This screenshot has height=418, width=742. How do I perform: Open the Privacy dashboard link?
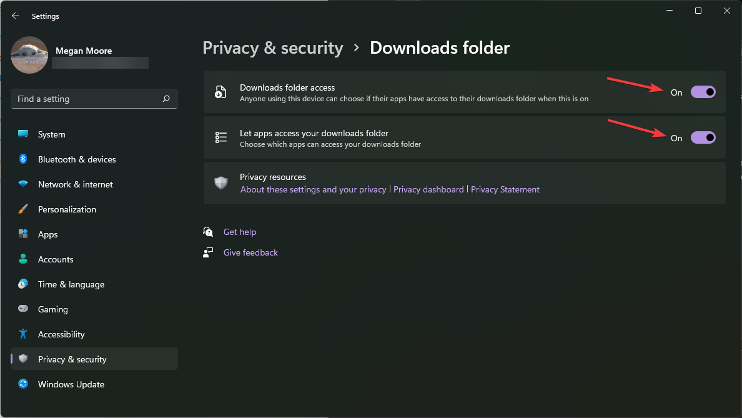(428, 189)
